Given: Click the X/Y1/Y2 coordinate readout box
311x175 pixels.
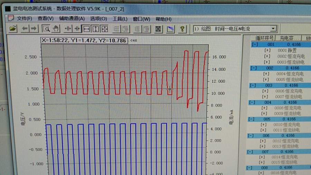Looking at the screenshot, I should click(x=84, y=40).
